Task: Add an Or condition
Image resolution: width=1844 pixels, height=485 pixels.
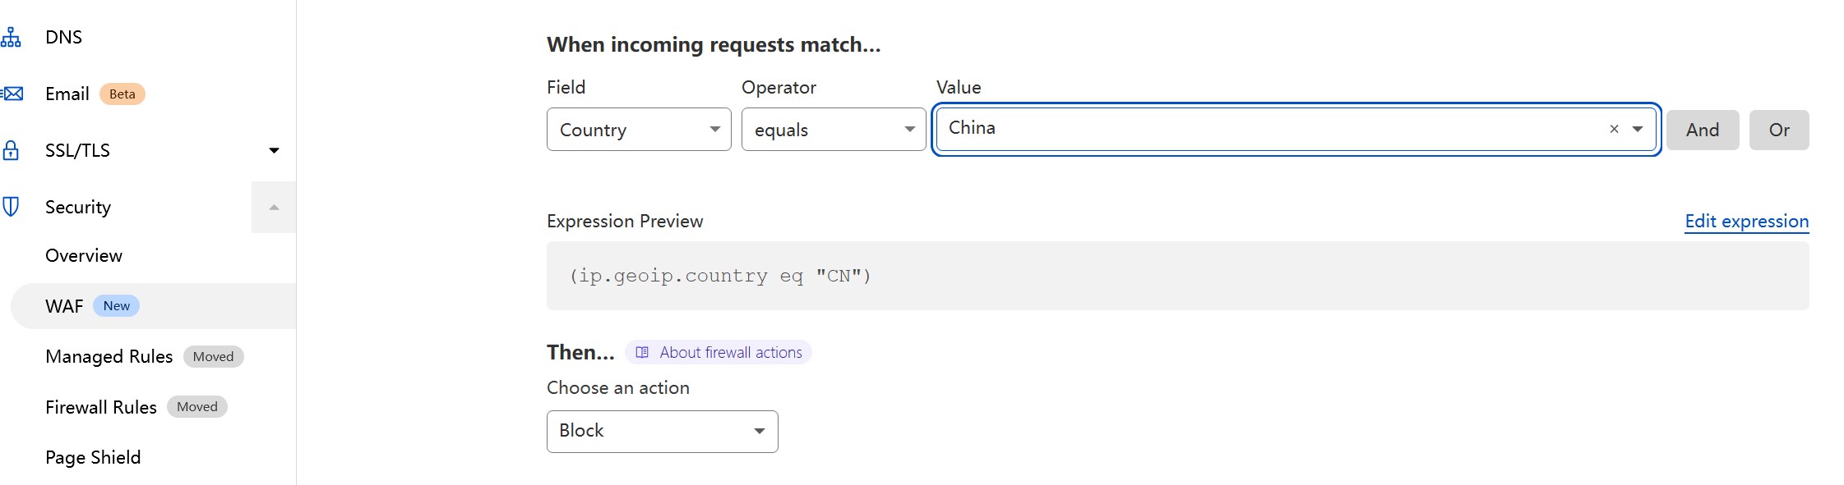Action: [x=1778, y=130]
